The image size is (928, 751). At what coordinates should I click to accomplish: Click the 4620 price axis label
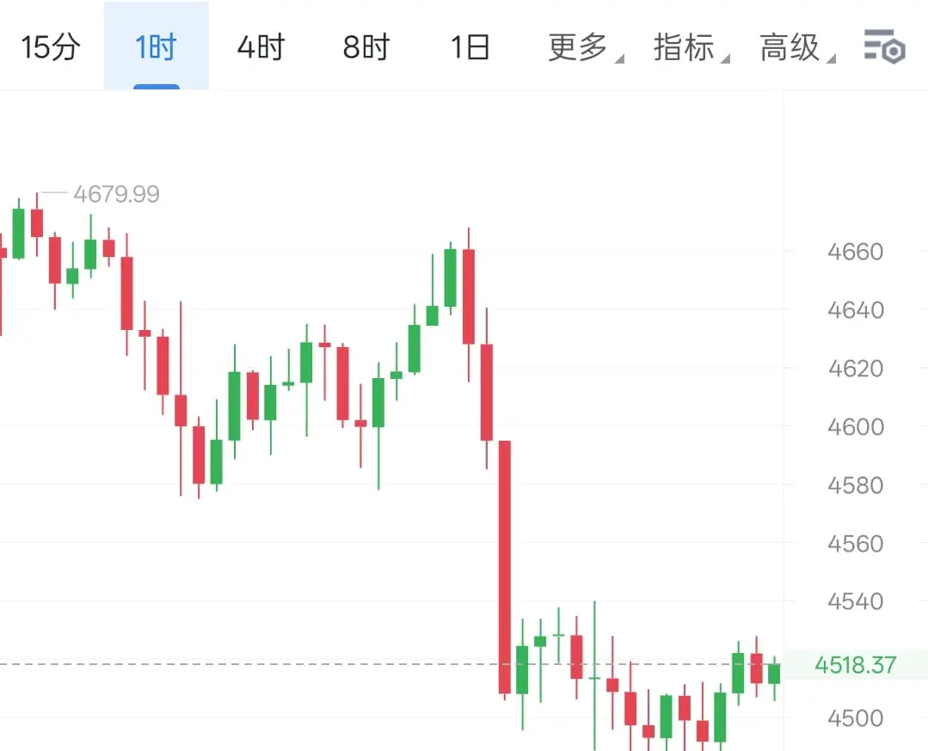855,369
